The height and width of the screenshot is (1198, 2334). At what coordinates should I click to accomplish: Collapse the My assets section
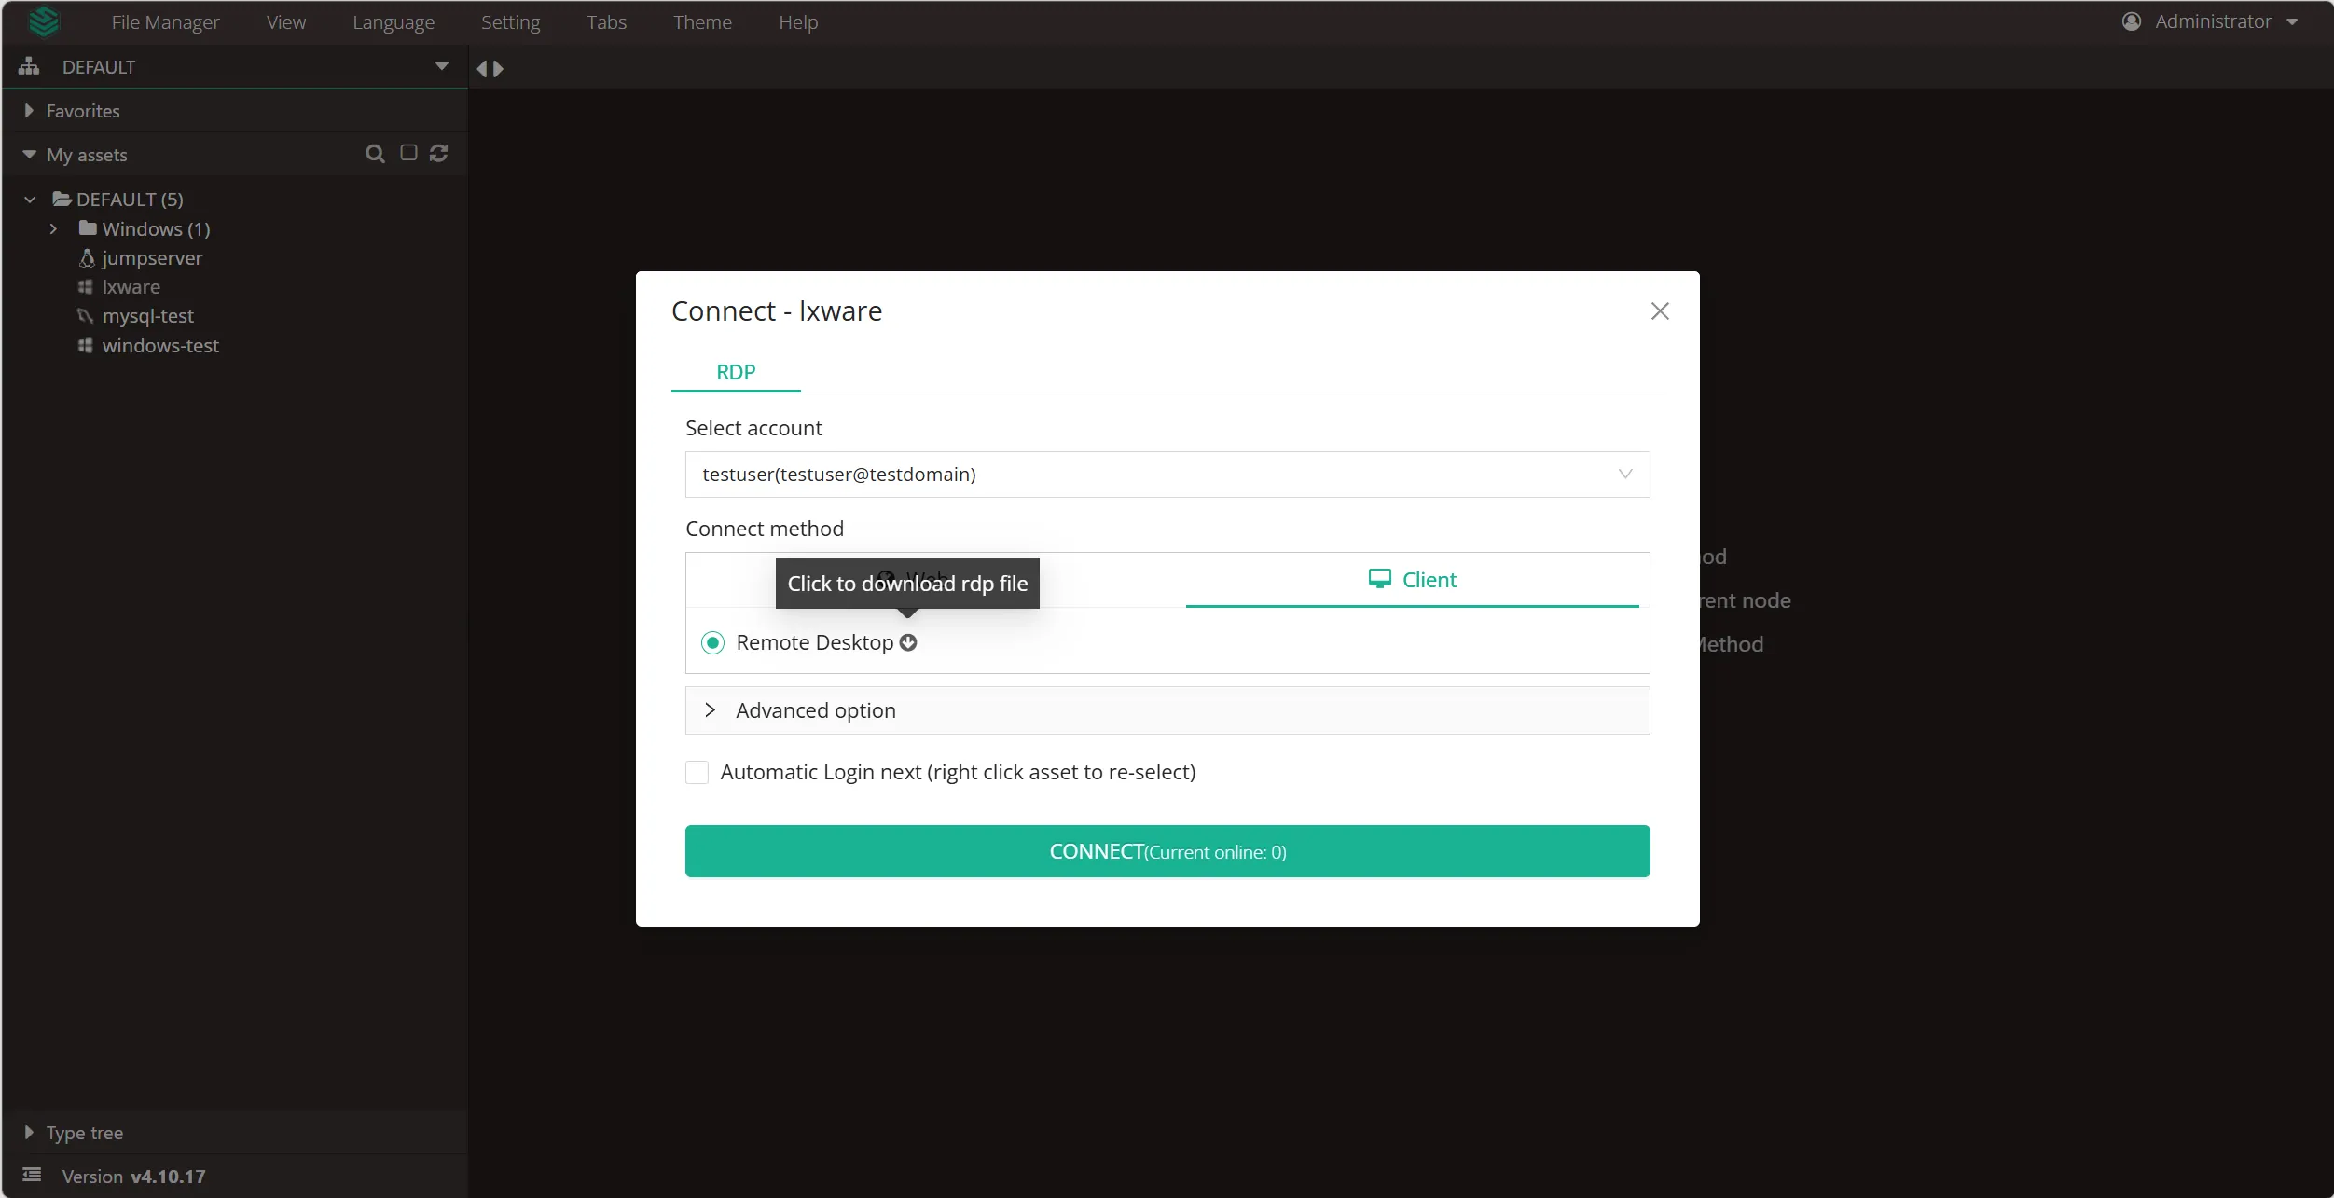click(29, 154)
